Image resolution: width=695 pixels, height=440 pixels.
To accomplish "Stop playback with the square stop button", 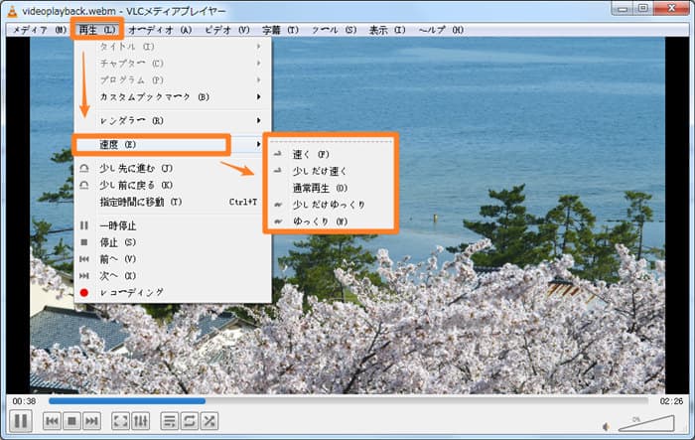I will tap(71, 421).
